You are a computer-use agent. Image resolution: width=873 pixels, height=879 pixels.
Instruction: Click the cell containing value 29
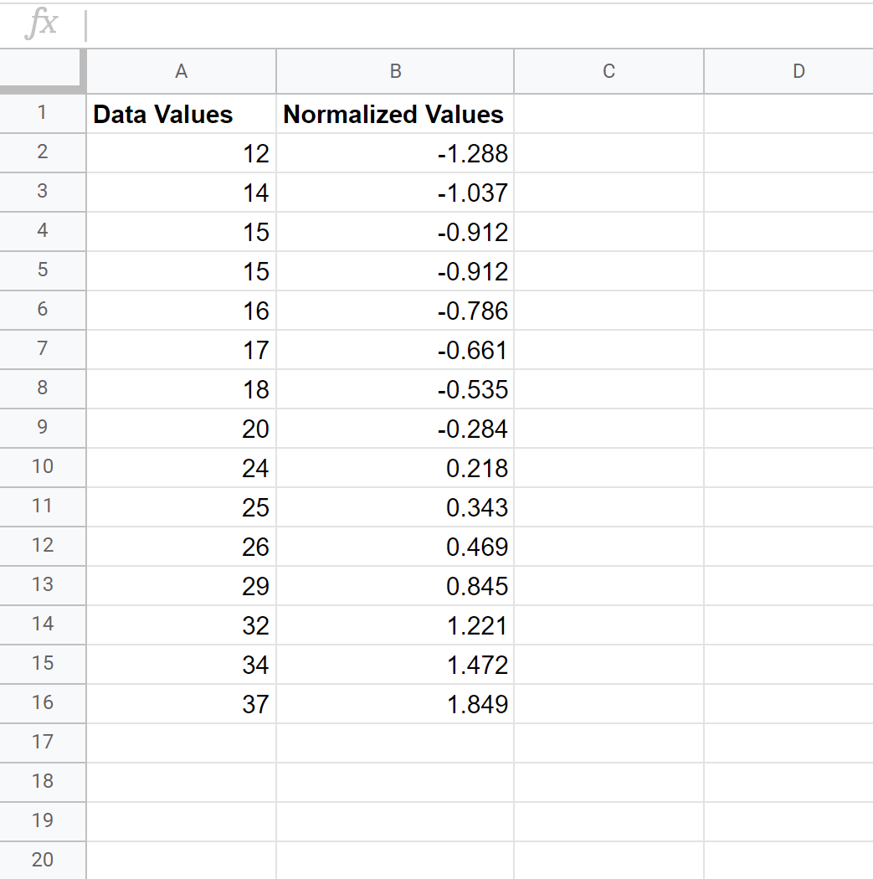pyautogui.click(x=181, y=585)
